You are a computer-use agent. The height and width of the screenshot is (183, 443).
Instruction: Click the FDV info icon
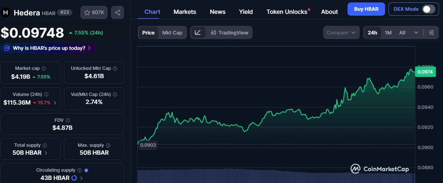[x=68, y=120]
